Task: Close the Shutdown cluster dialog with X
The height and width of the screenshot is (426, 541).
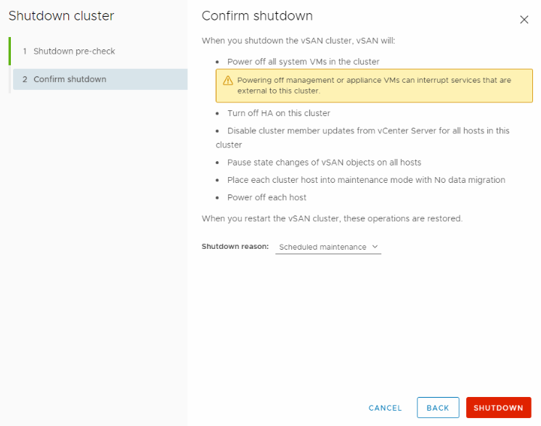Action: pyautogui.click(x=524, y=20)
